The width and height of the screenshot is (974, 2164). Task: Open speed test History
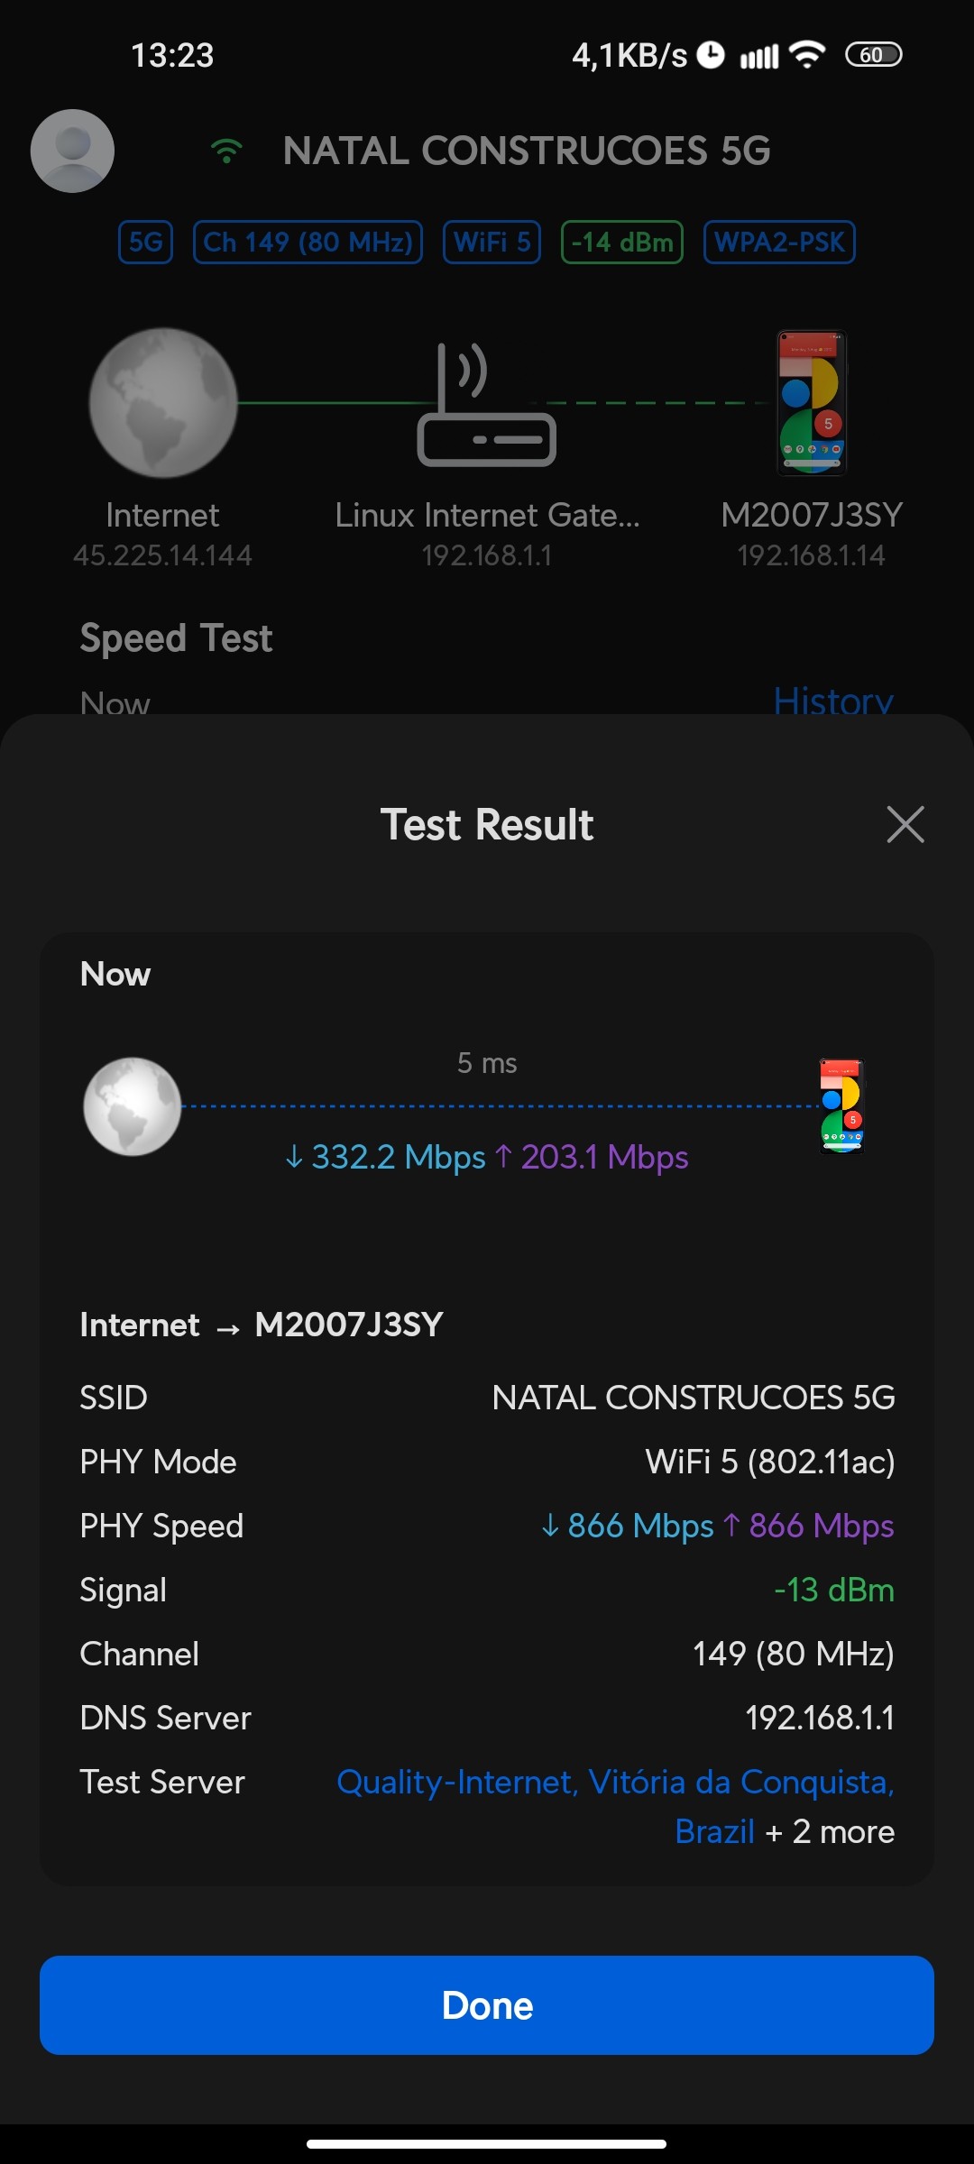(832, 700)
